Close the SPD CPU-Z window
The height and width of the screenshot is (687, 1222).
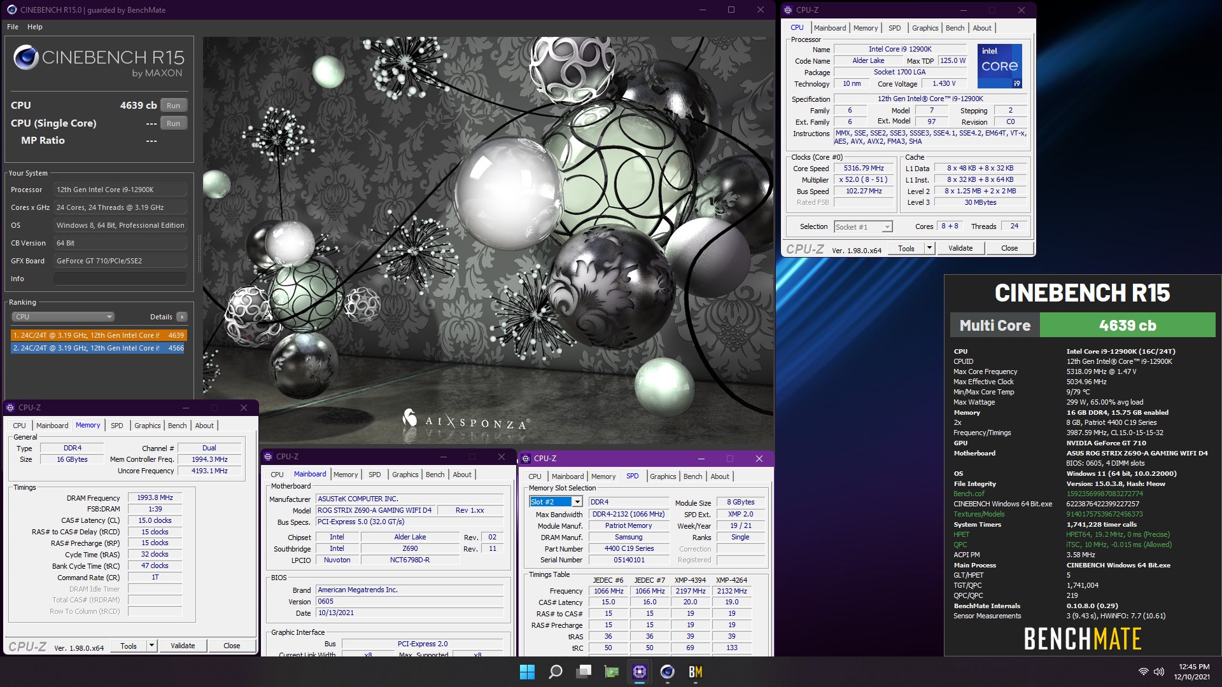click(759, 459)
